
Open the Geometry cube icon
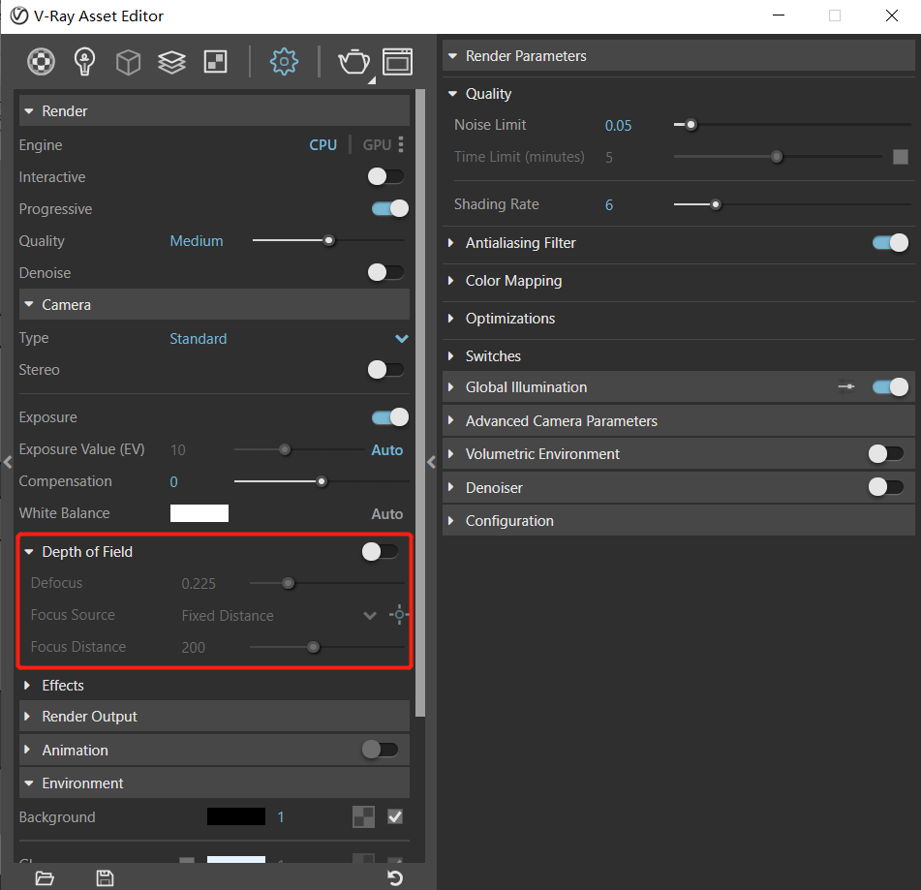pyautogui.click(x=128, y=62)
